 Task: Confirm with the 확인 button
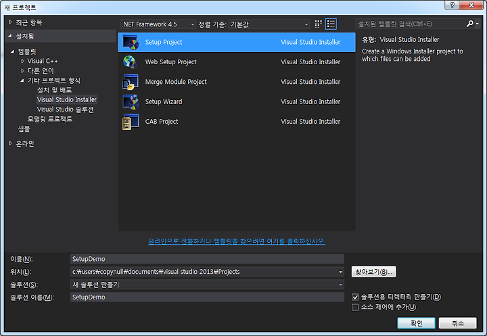(x=416, y=323)
